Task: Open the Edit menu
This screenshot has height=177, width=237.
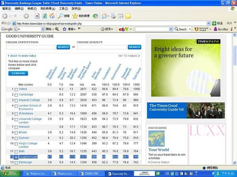Action: (19, 9)
